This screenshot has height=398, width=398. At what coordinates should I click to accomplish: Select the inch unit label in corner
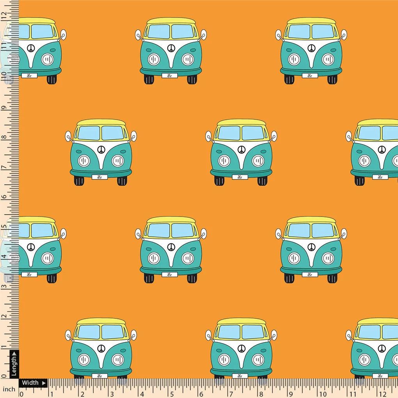coord(9,389)
